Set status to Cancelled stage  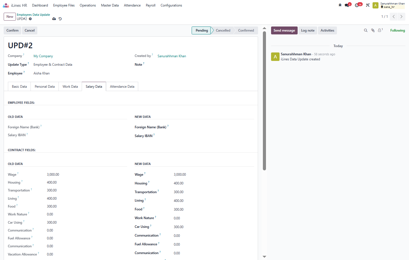coord(223,30)
